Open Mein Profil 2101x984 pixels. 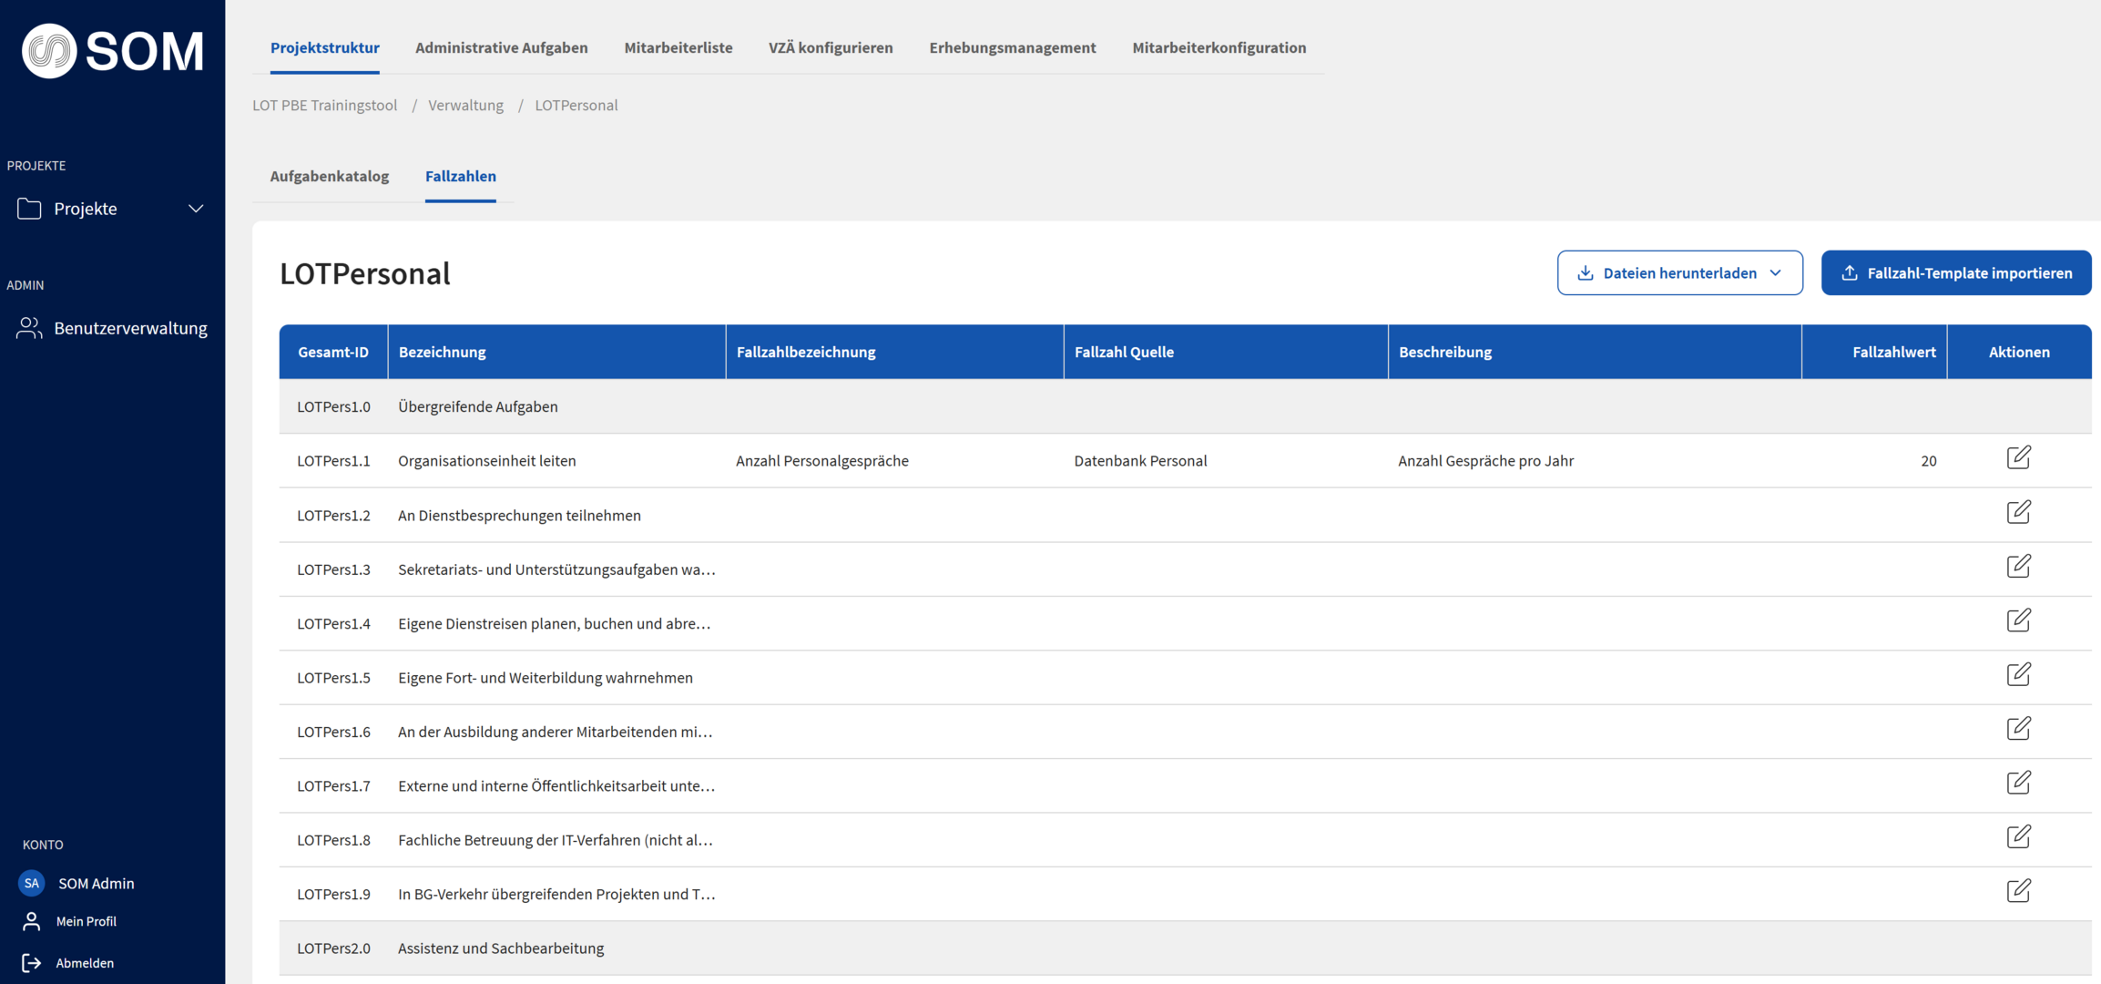[x=86, y=921]
